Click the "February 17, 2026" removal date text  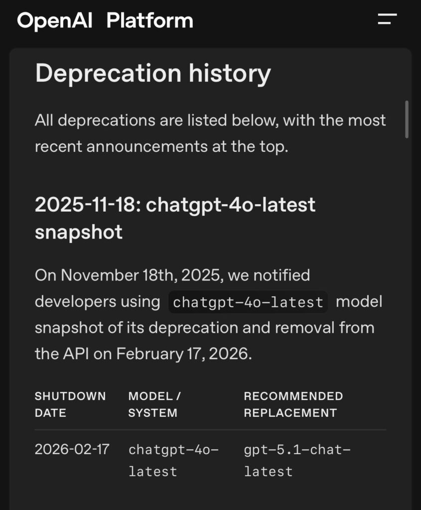coord(183,354)
